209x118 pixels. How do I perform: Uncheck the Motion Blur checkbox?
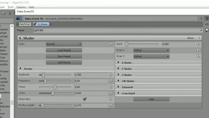click(x=85, y=99)
